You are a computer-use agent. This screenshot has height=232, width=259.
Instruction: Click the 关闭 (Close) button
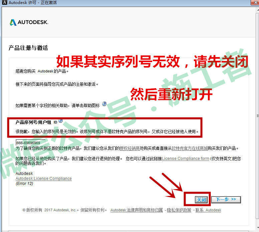tap(201, 200)
